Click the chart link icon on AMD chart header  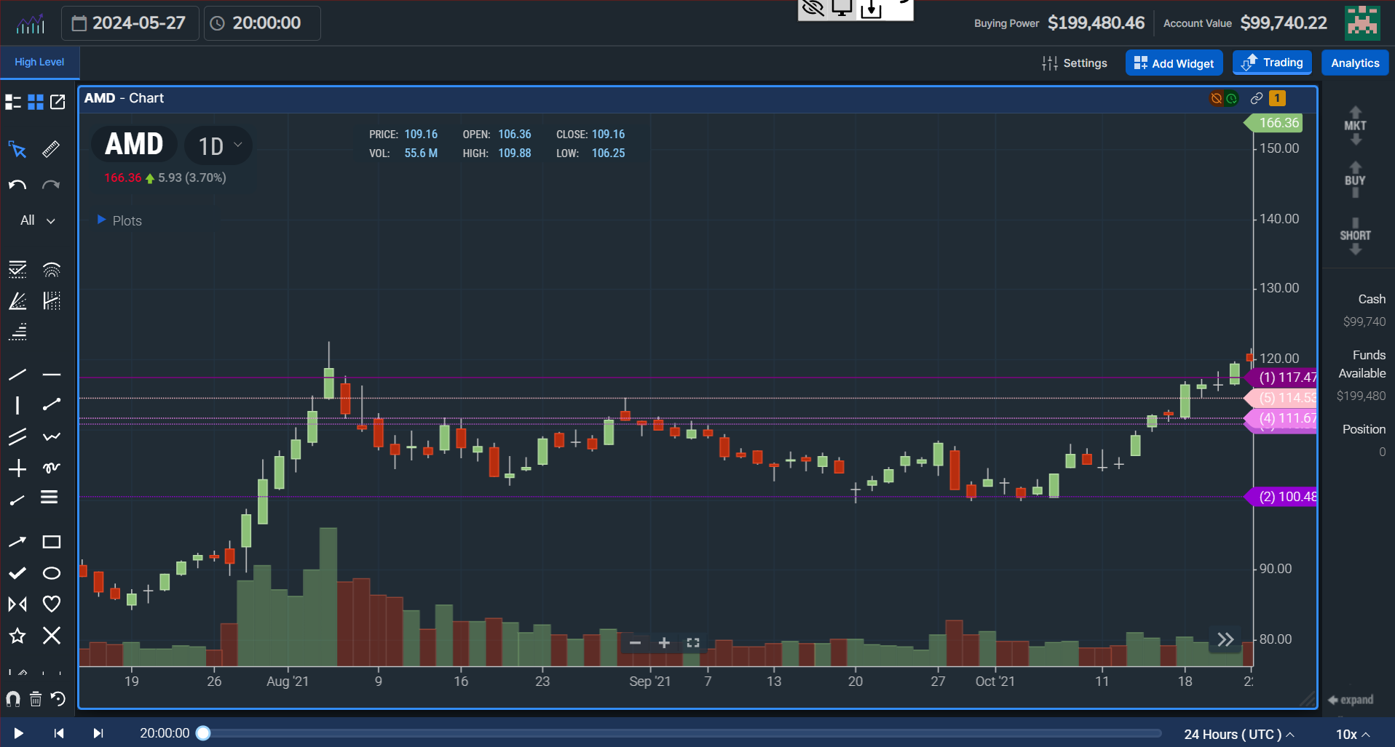pyautogui.click(x=1256, y=98)
